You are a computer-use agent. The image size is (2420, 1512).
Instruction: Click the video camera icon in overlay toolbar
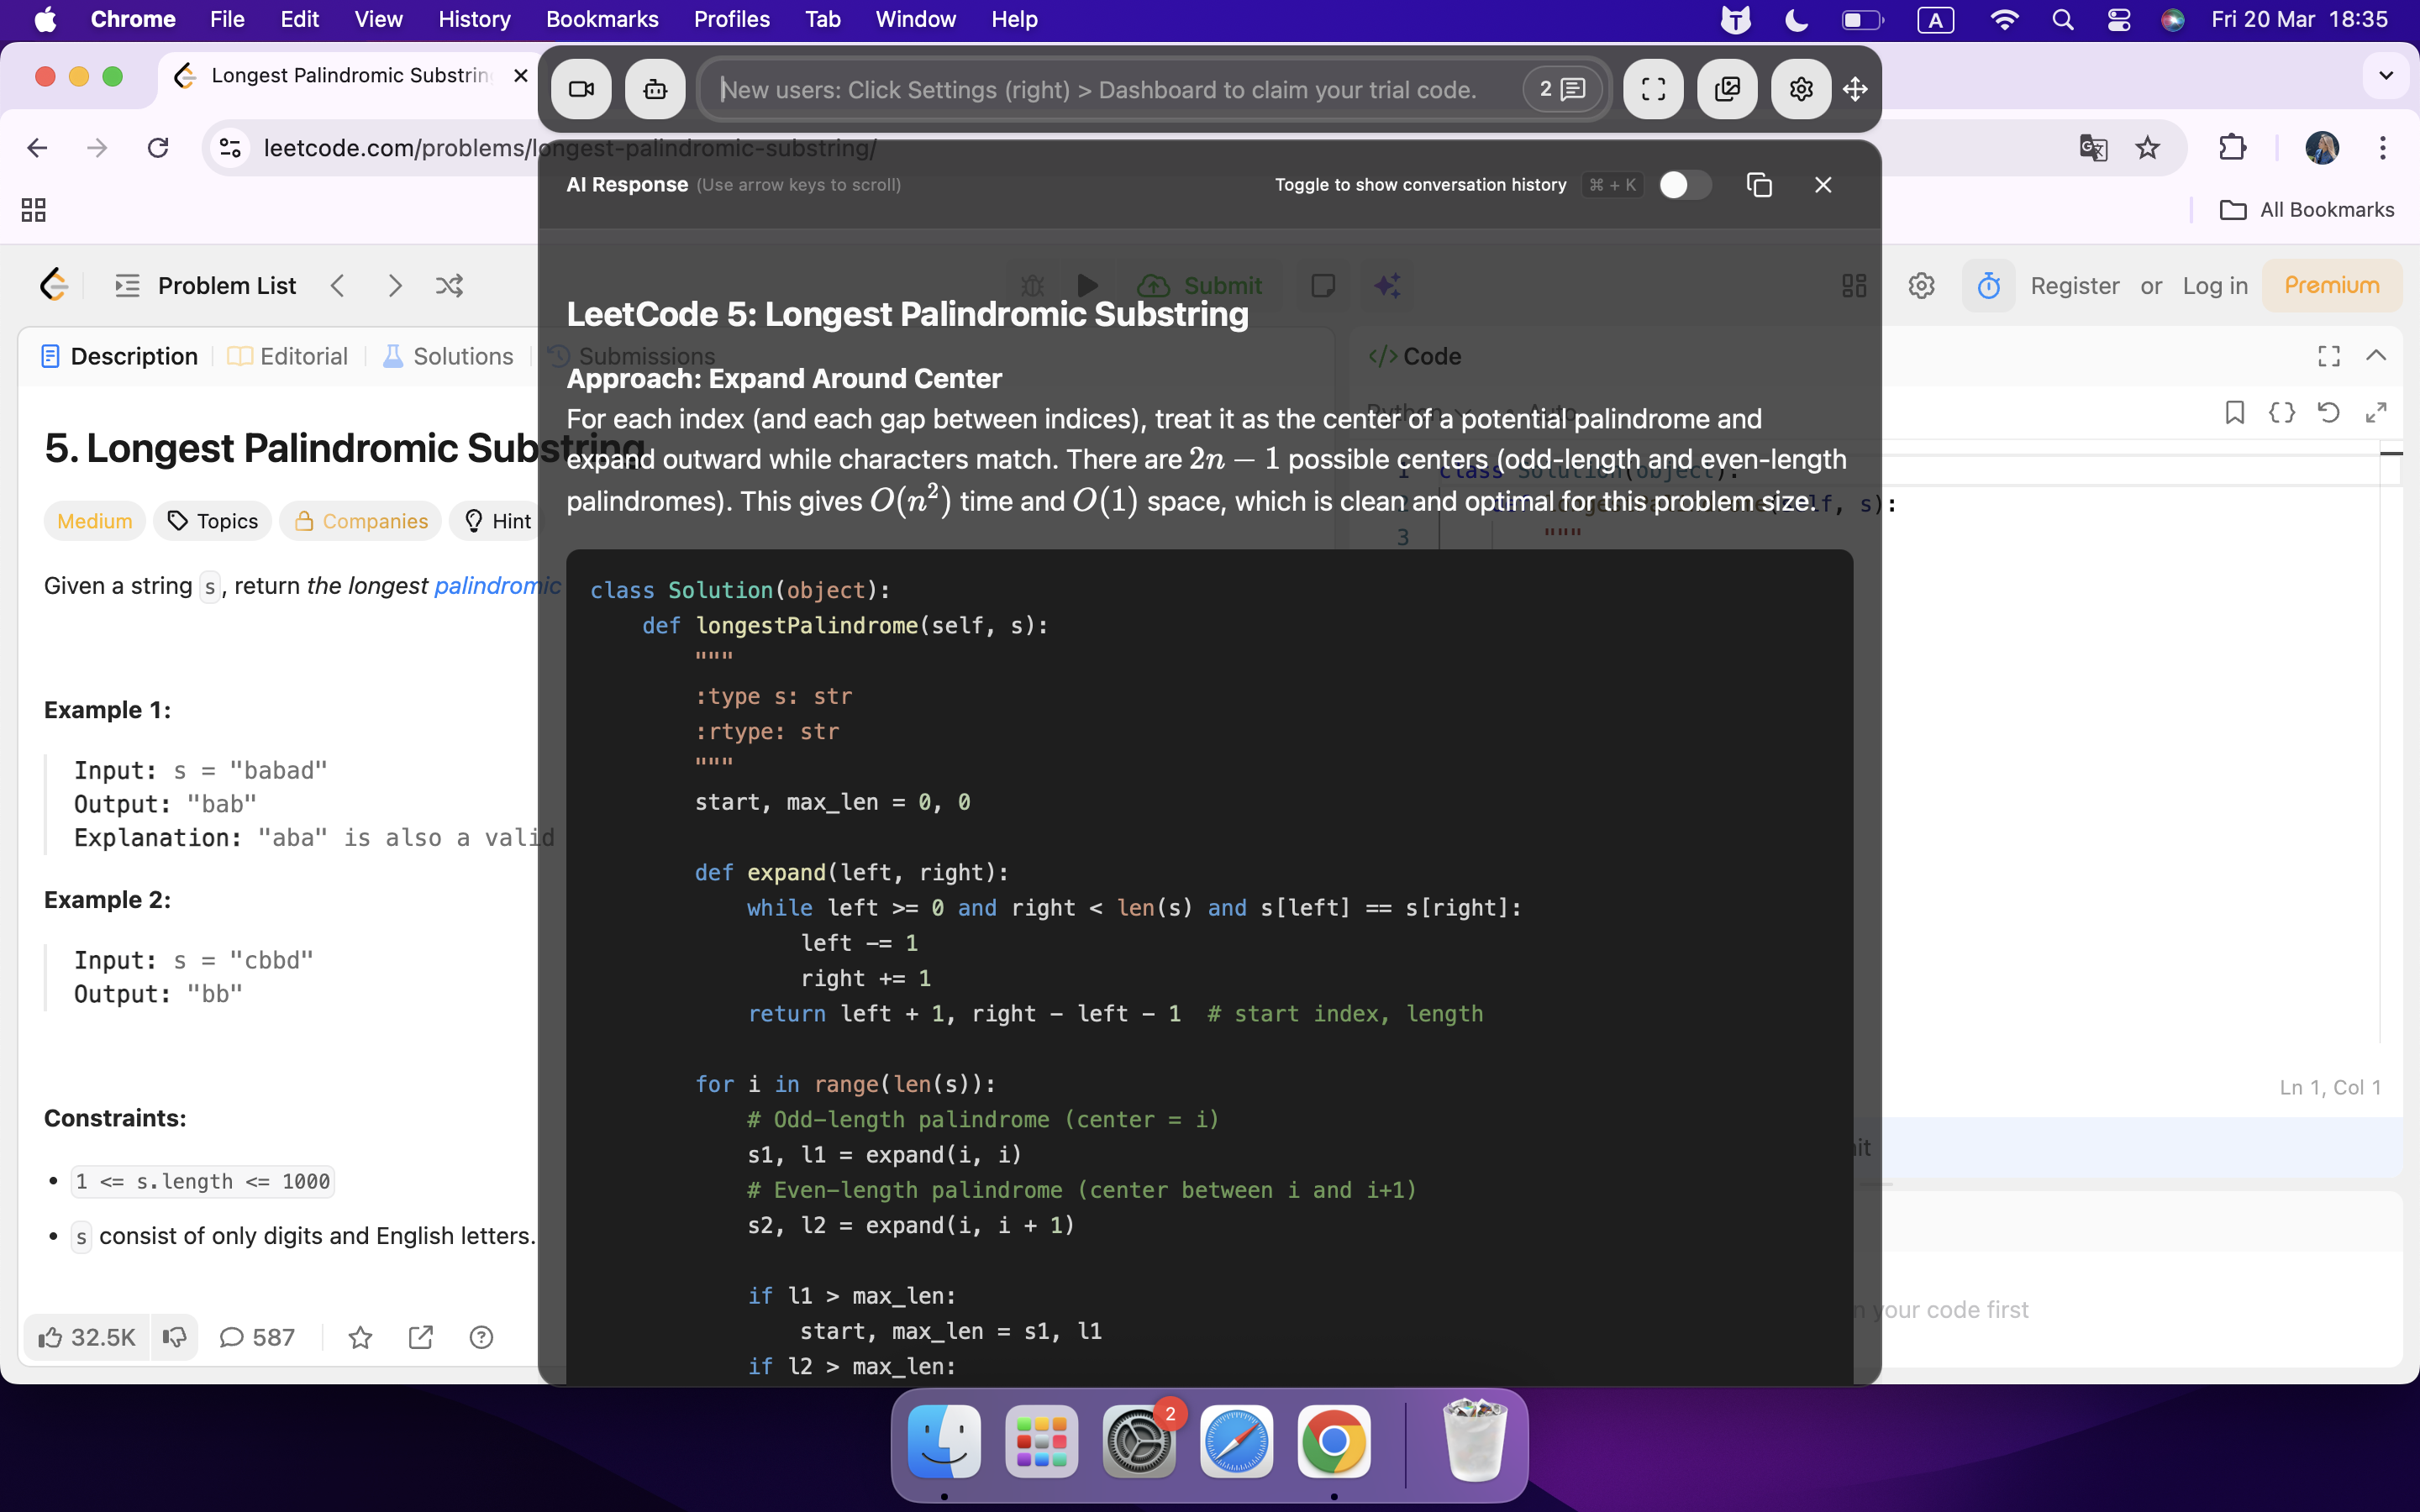[x=581, y=90]
